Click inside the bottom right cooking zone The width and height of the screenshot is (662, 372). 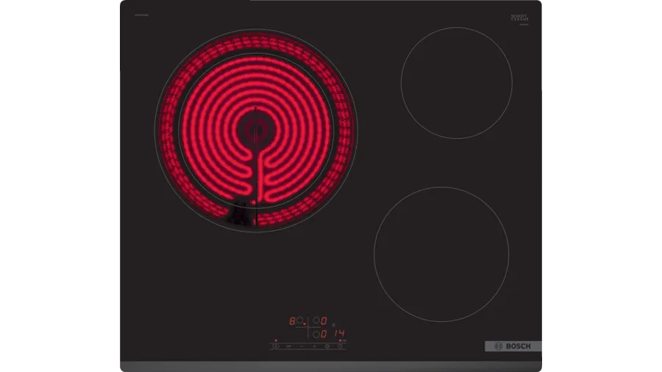click(x=441, y=254)
